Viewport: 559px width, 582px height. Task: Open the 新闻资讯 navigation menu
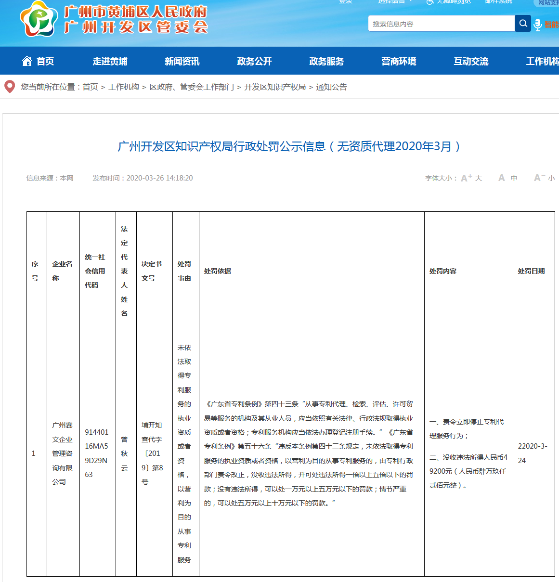pos(182,61)
